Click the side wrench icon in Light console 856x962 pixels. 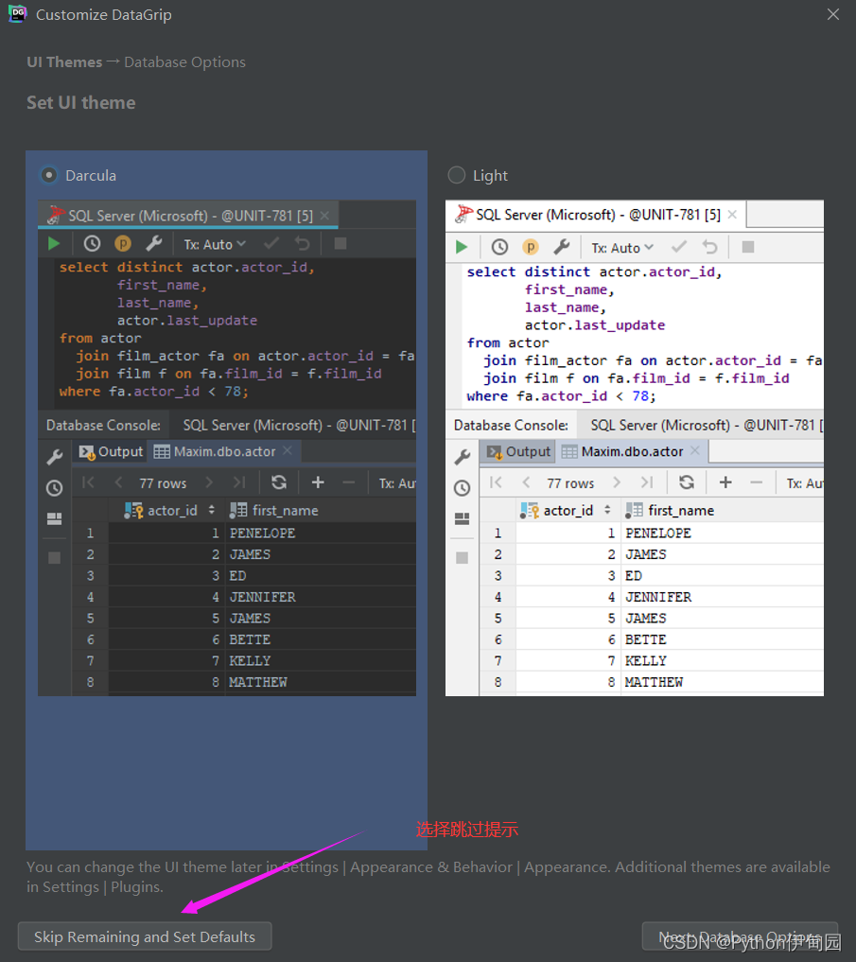coord(463,457)
